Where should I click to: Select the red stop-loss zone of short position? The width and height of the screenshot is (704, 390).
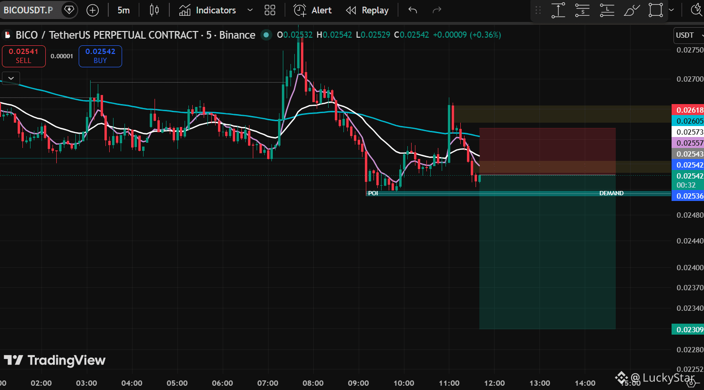547,151
